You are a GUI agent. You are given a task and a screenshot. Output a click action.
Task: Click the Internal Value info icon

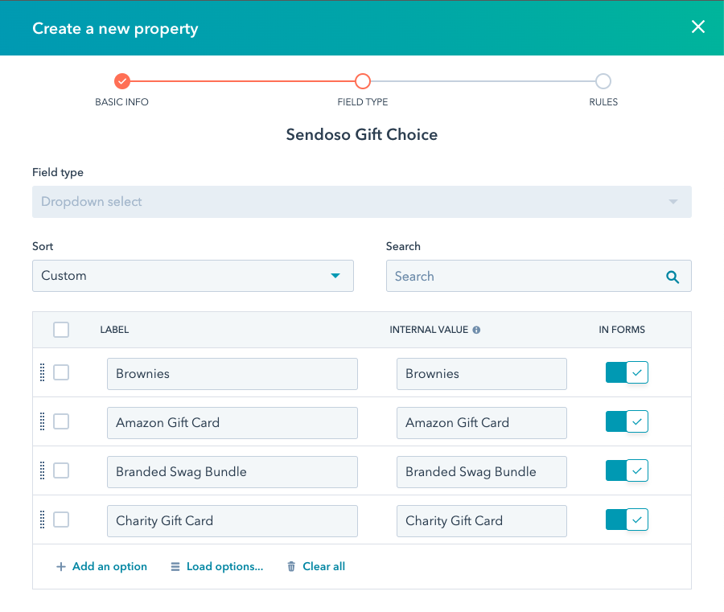(x=476, y=330)
